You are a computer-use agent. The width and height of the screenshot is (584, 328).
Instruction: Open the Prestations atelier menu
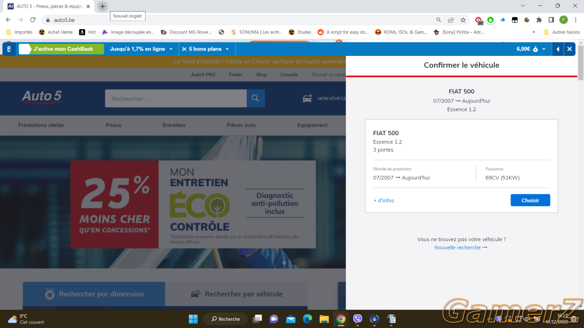(x=41, y=125)
